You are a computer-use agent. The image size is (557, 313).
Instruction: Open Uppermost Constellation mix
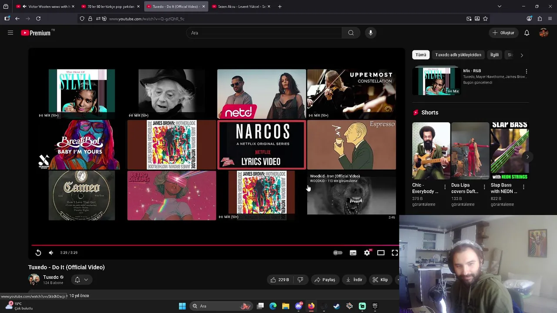click(352, 94)
